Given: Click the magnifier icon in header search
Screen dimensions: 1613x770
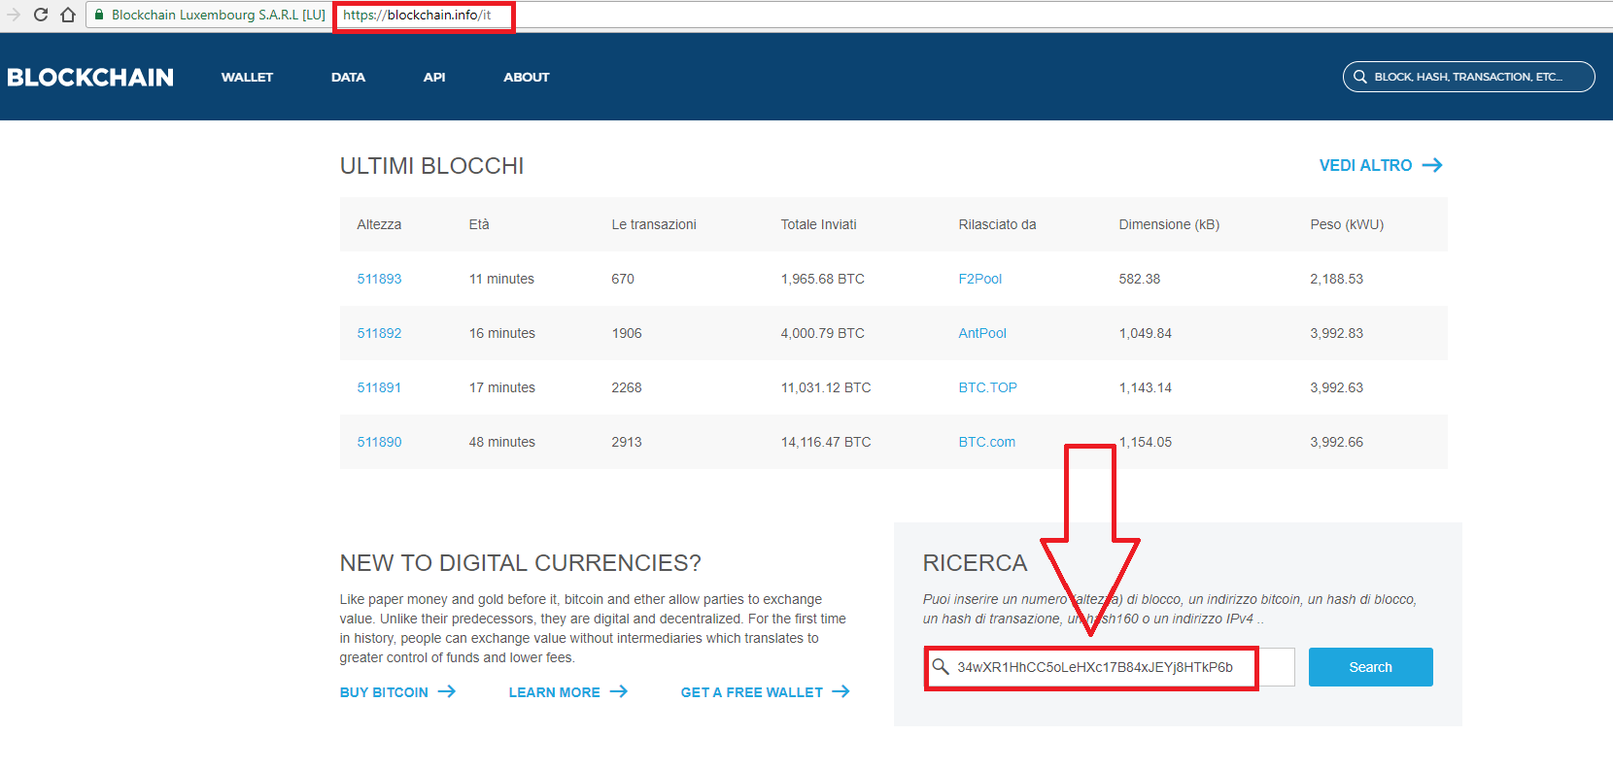Looking at the screenshot, I should [x=1360, y=77].
